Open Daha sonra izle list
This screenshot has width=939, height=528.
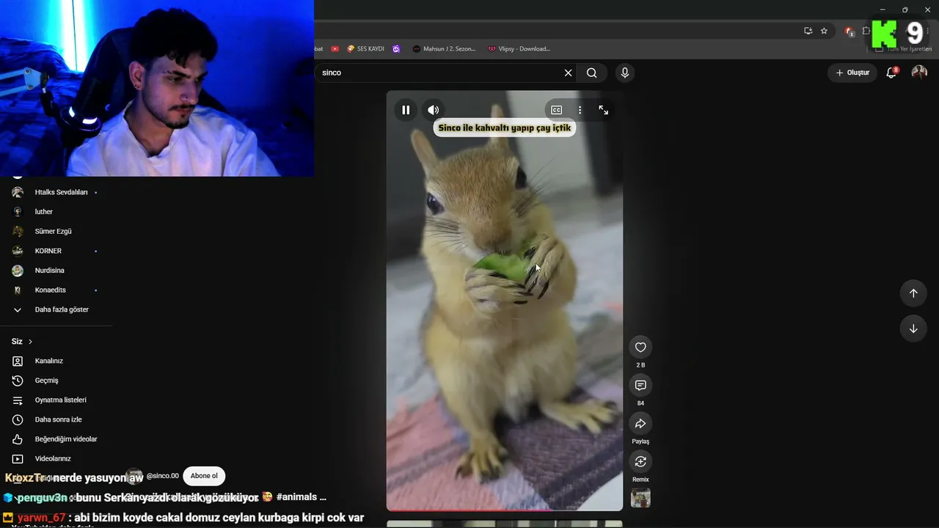(56, 419)
